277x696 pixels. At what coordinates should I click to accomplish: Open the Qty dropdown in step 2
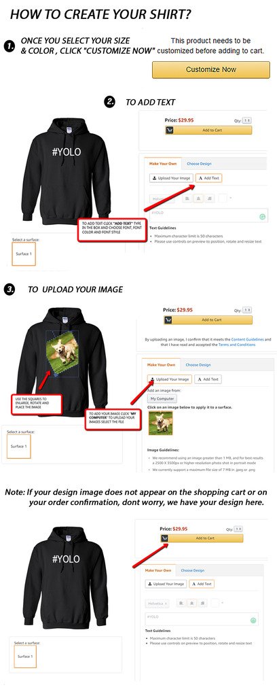coord(247,120)
